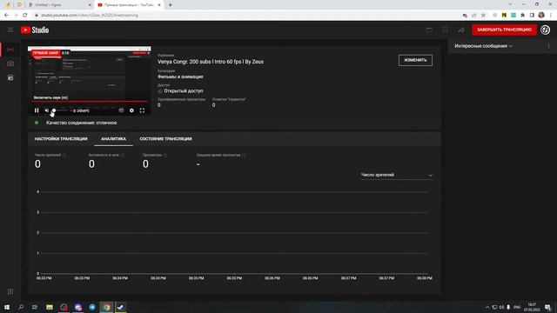Screen dimensions: 557x313
Task: Pause the live stream preview
Action: coord(37,110)
